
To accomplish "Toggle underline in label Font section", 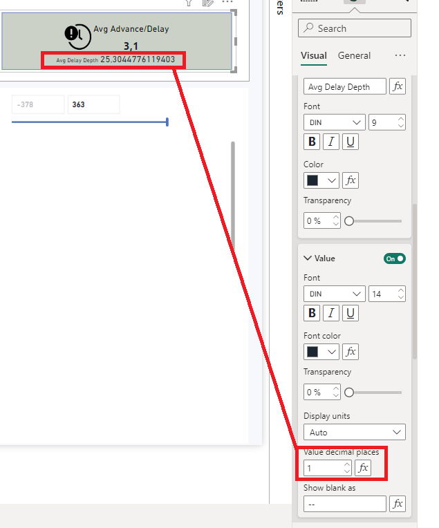I will [x=351, y=142].
